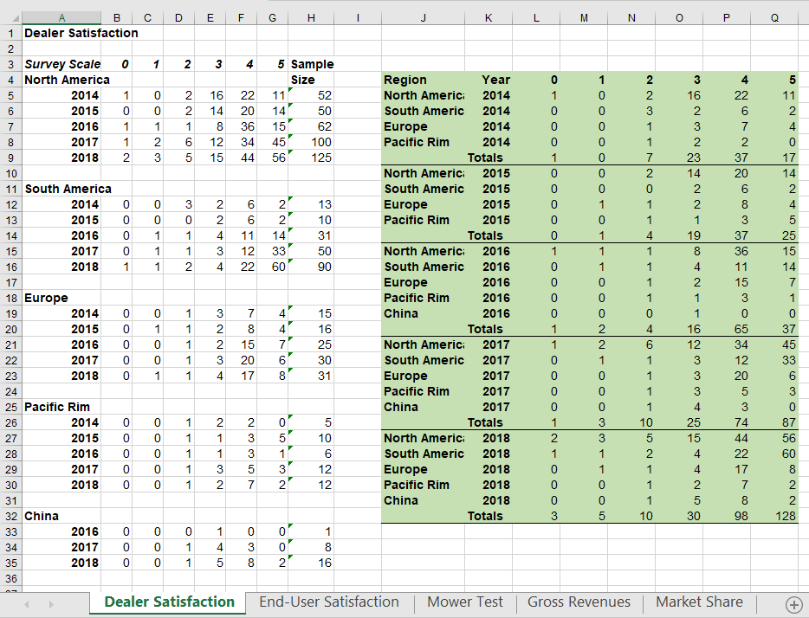
Task: Select the Survey Scale label cell
Action: [x=63, y=64]
